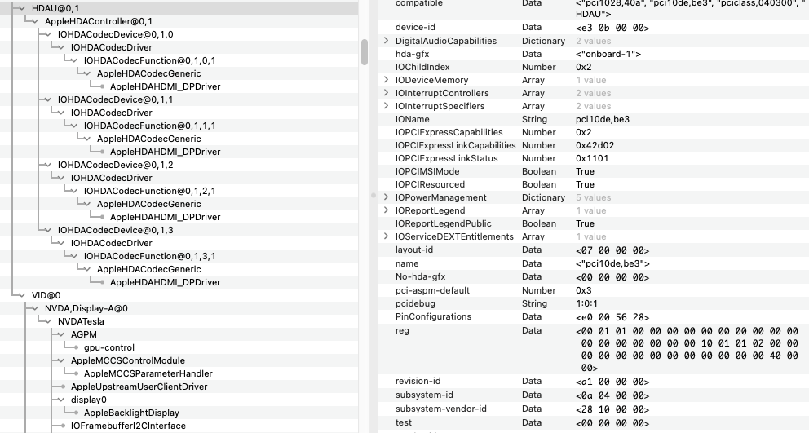The height and width of the screenshot is (433, 809).
Task: Click the PinConfigurations data value
Action: tap(612, 317)
